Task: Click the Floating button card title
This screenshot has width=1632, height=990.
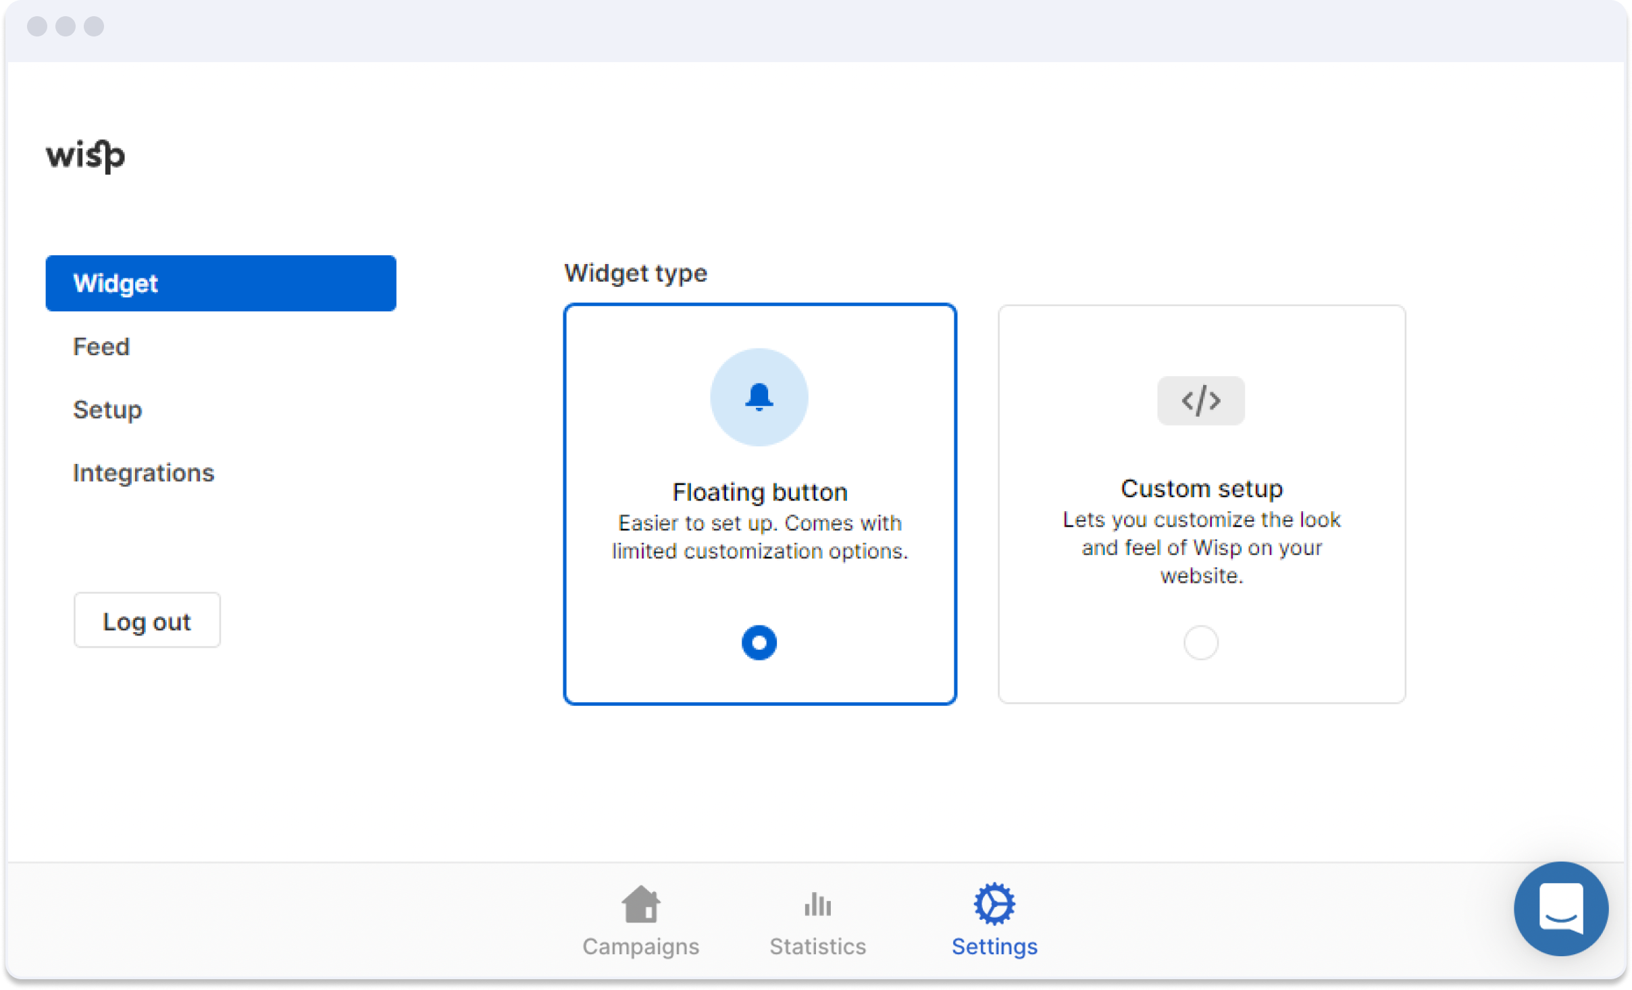Action: pyautogui.click(x=760, y=492)
